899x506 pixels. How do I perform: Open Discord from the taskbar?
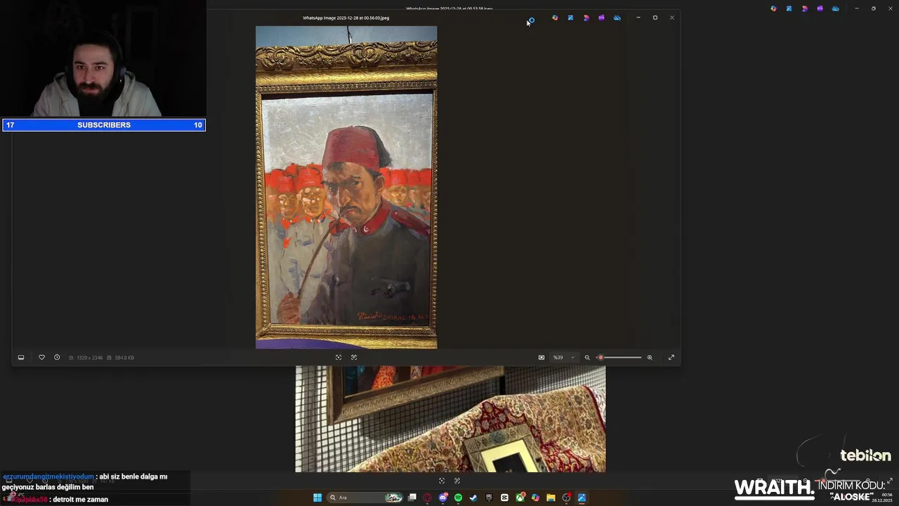pos(443,498)
